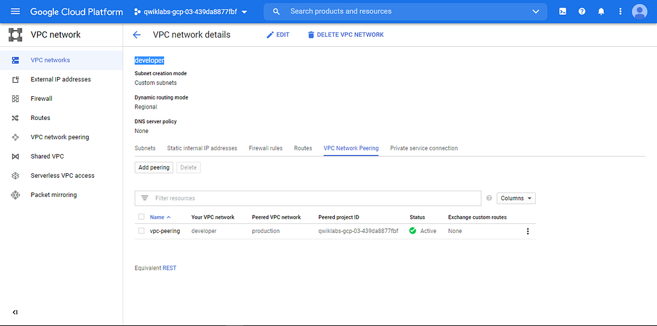Click the search magnifier icon

click(x=276, y=12)
